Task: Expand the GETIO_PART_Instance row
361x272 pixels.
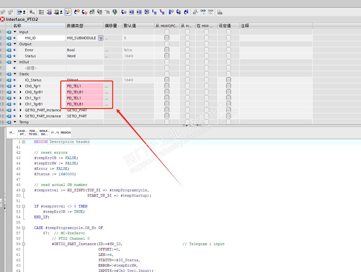Action: coord(21,110)
